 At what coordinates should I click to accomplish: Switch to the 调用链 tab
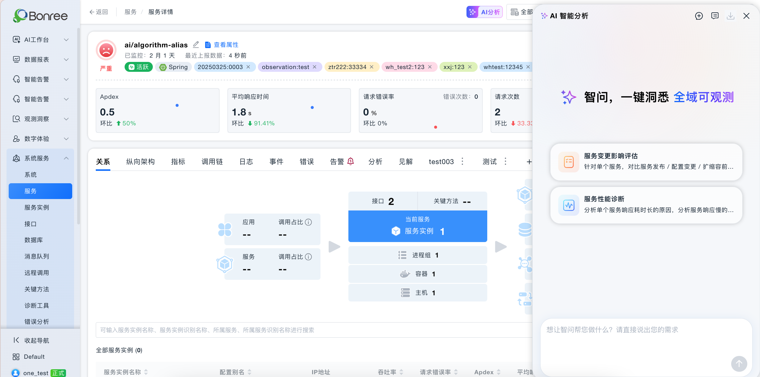[x=212, y=162]
